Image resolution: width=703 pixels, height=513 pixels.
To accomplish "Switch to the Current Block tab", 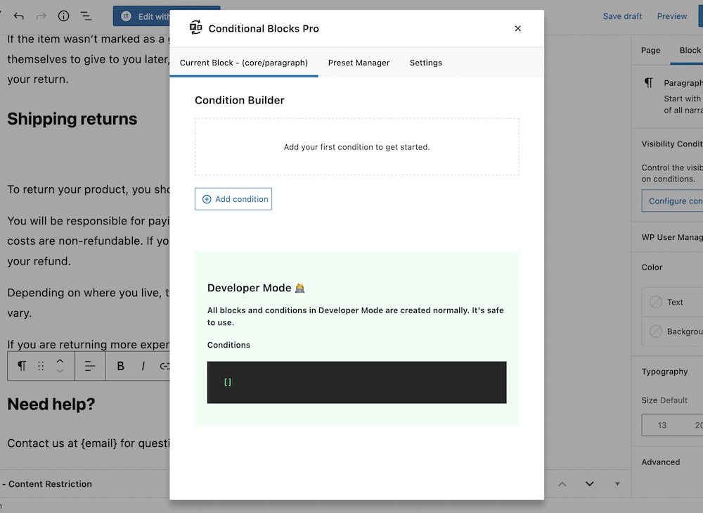I will [x=244, y=63].
